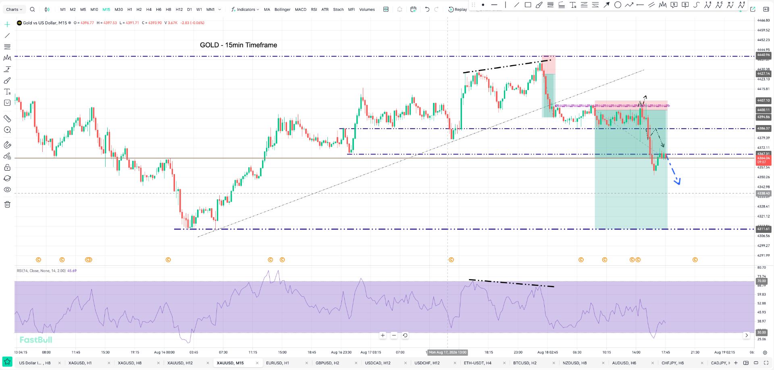Open the chart templates icon
The image size is (774, 370).
(386, 9)
